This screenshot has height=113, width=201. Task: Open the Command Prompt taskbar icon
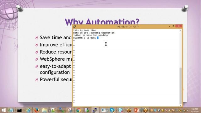pyautogui.click(x=19, y=110)
